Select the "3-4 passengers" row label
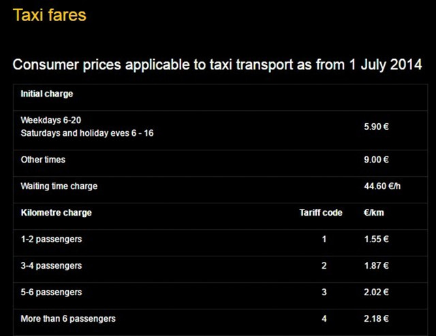 [51, 266]
